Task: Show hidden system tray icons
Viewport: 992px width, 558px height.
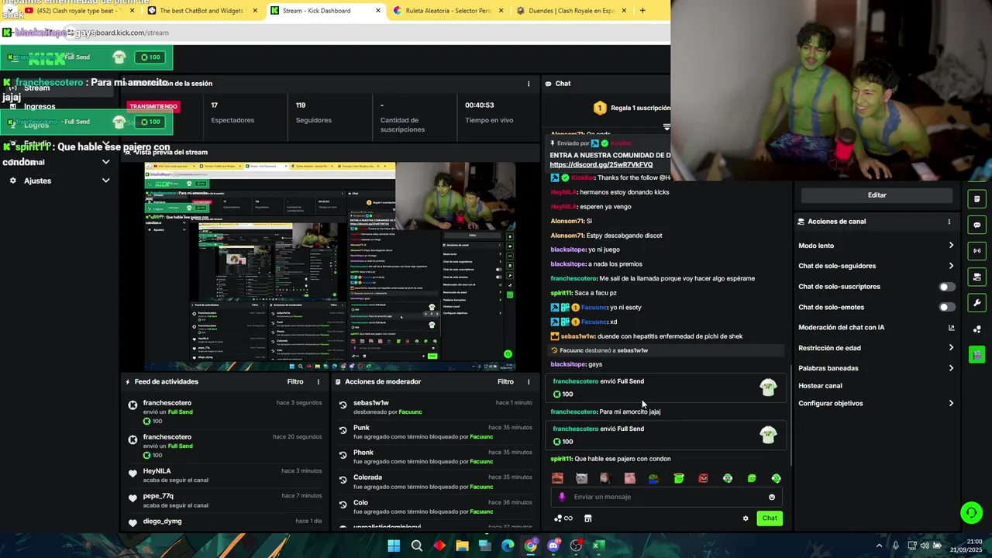Action: coord(879,546)
